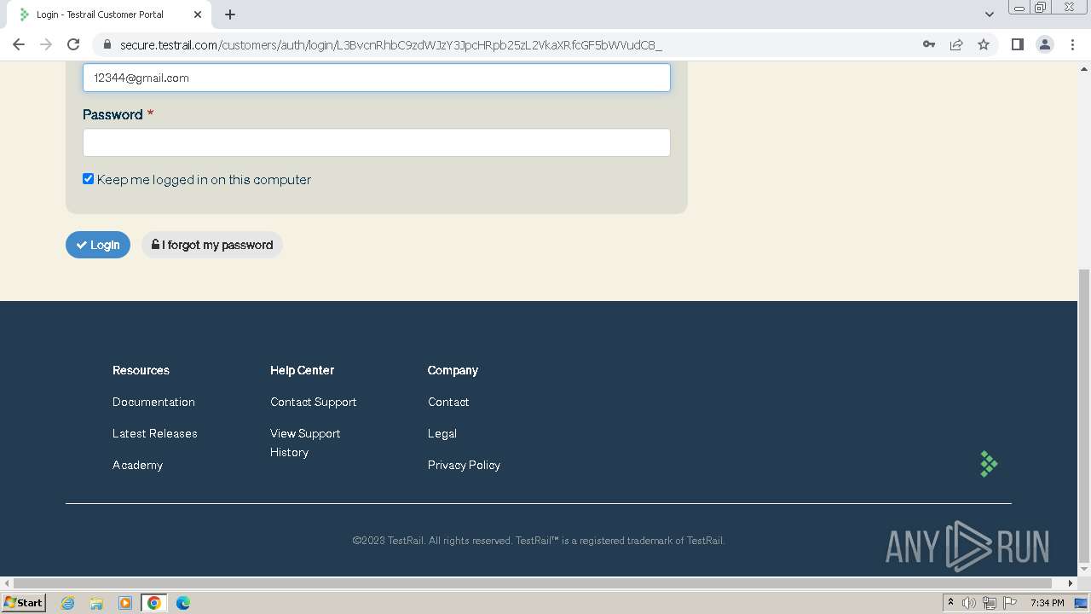Click the Resources footer heading
Screen dimensions: 1091x614
point(141,370)
